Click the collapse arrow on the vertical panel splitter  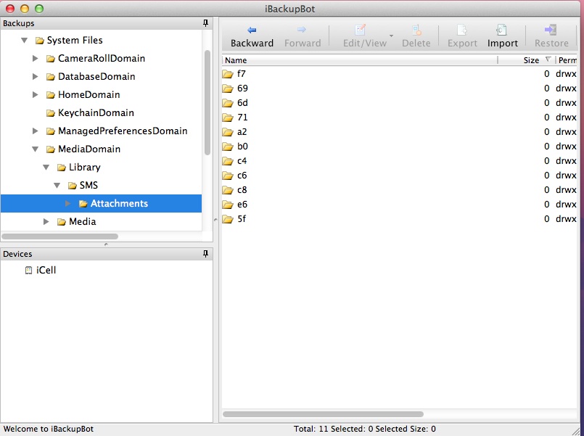point(215,220)
